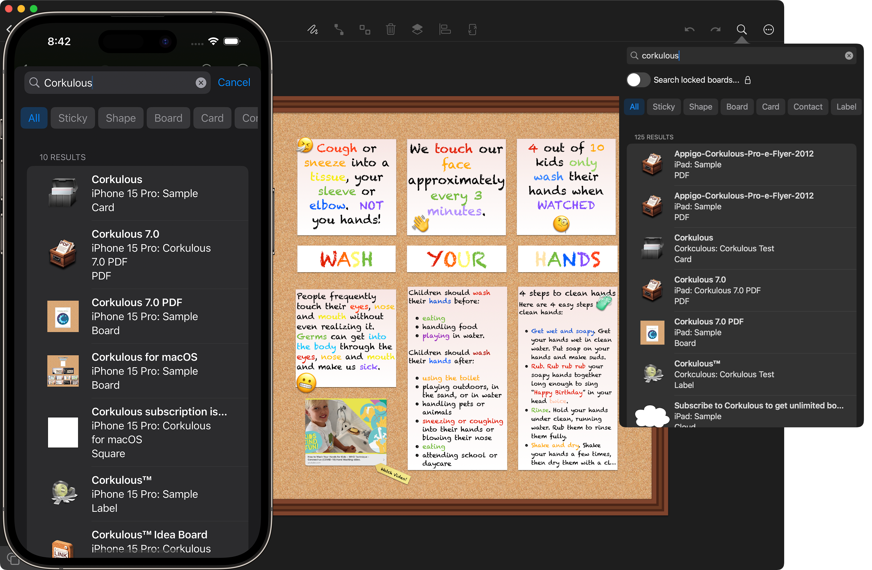The height and width of the screenshot is (570, 872).
Task: Select the Contact filter in Mac search
Action: click(808, 107)
